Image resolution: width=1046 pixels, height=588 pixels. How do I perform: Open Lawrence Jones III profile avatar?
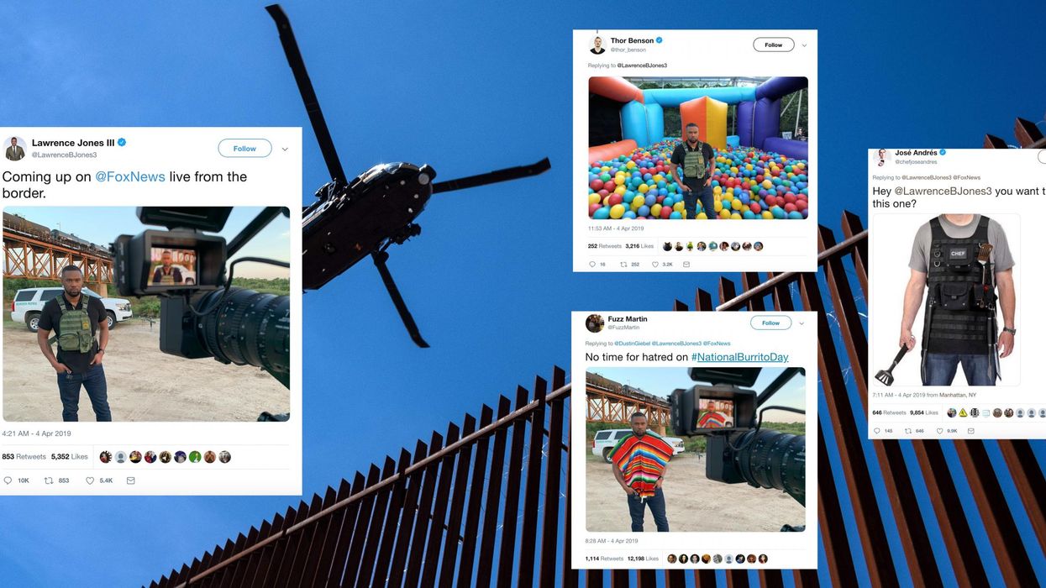[15, 148]
